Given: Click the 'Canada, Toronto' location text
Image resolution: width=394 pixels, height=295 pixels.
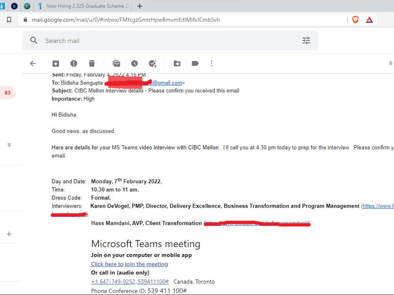Looking at the screenshot, I should click(x=194, y=282).
